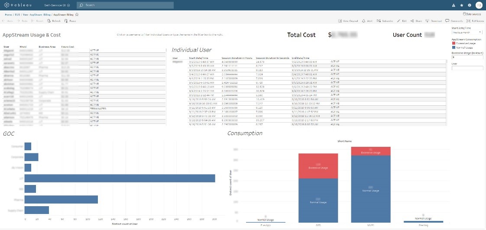
Task: Select the Pharma bar in GOC chart
Action: point(61,199)
